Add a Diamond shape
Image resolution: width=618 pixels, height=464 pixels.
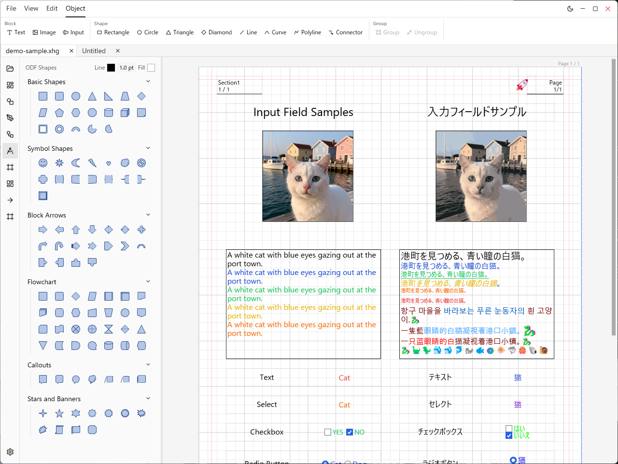pos(217,32)
